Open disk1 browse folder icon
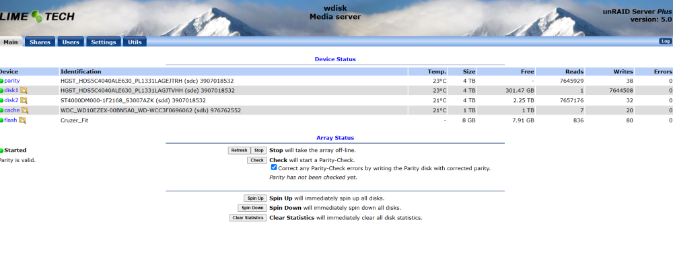 click(x=24, y=91)
